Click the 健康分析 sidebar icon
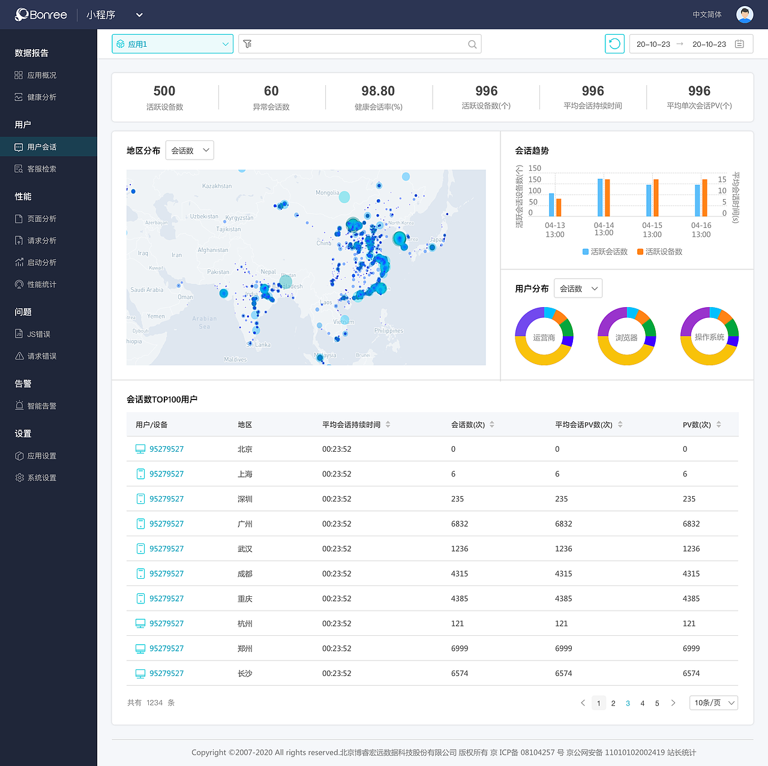The image size is (768, 766). click(19, 97)
